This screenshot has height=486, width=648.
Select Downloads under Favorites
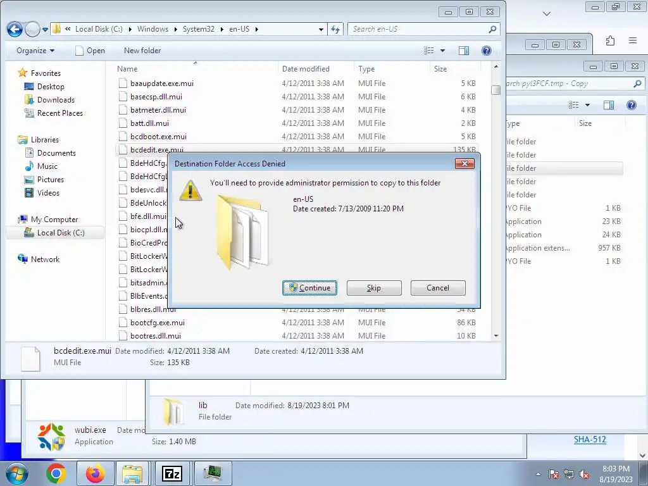click(x=49, y=99)
